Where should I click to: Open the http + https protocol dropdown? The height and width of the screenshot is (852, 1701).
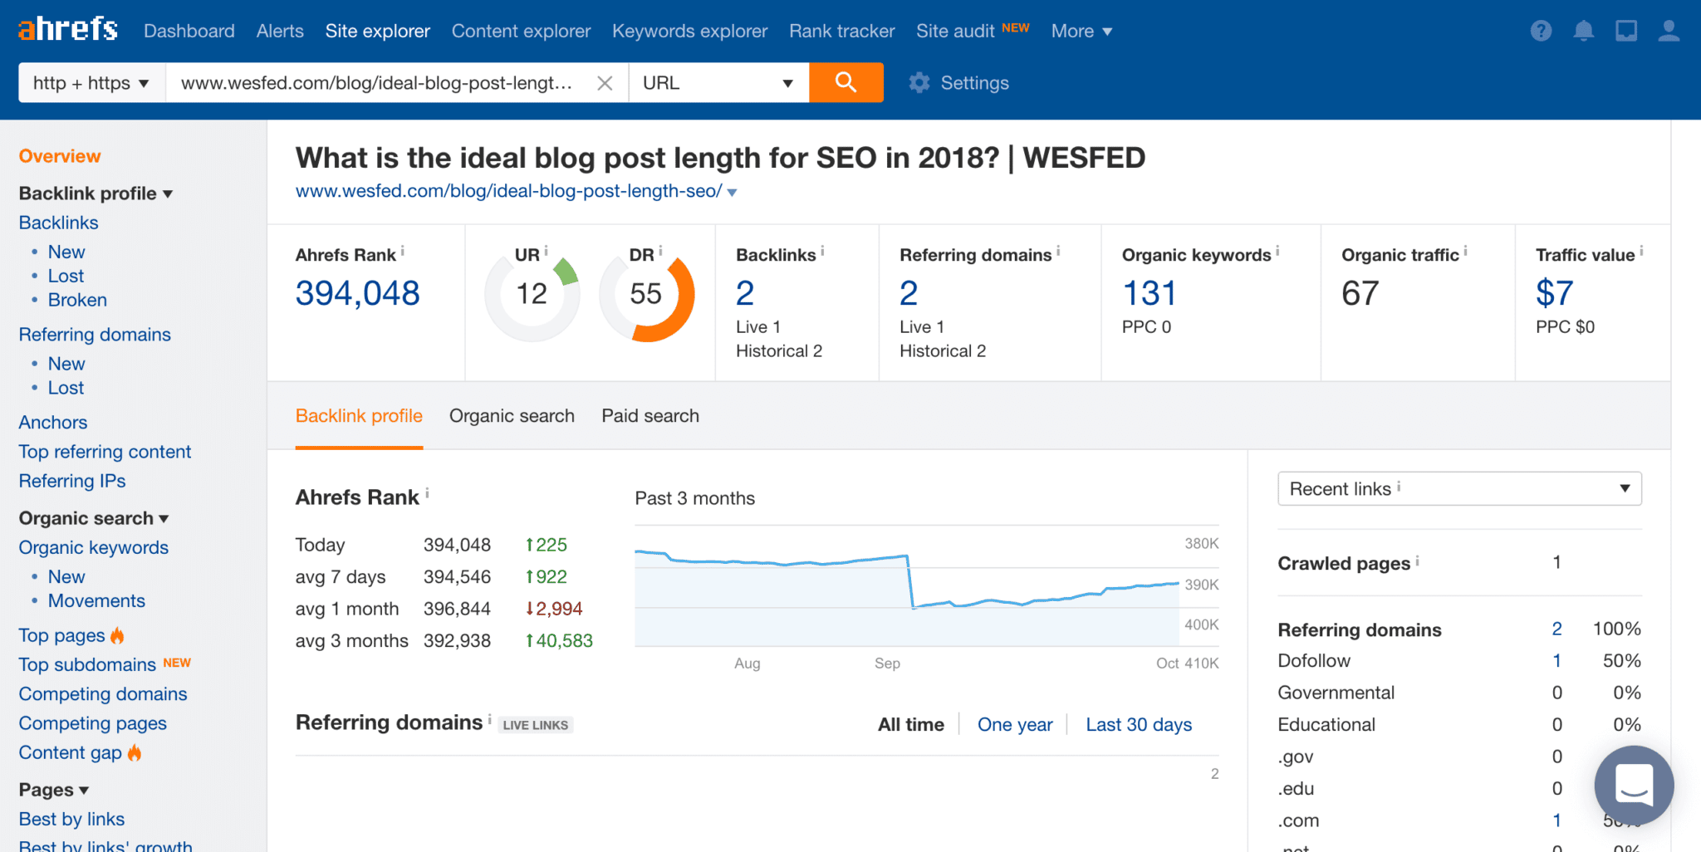pyautogui.click(x=91, y=83)
